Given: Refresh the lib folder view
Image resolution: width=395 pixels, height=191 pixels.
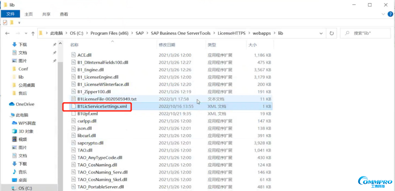Looking at the screenshot, I should pos(331,33).
